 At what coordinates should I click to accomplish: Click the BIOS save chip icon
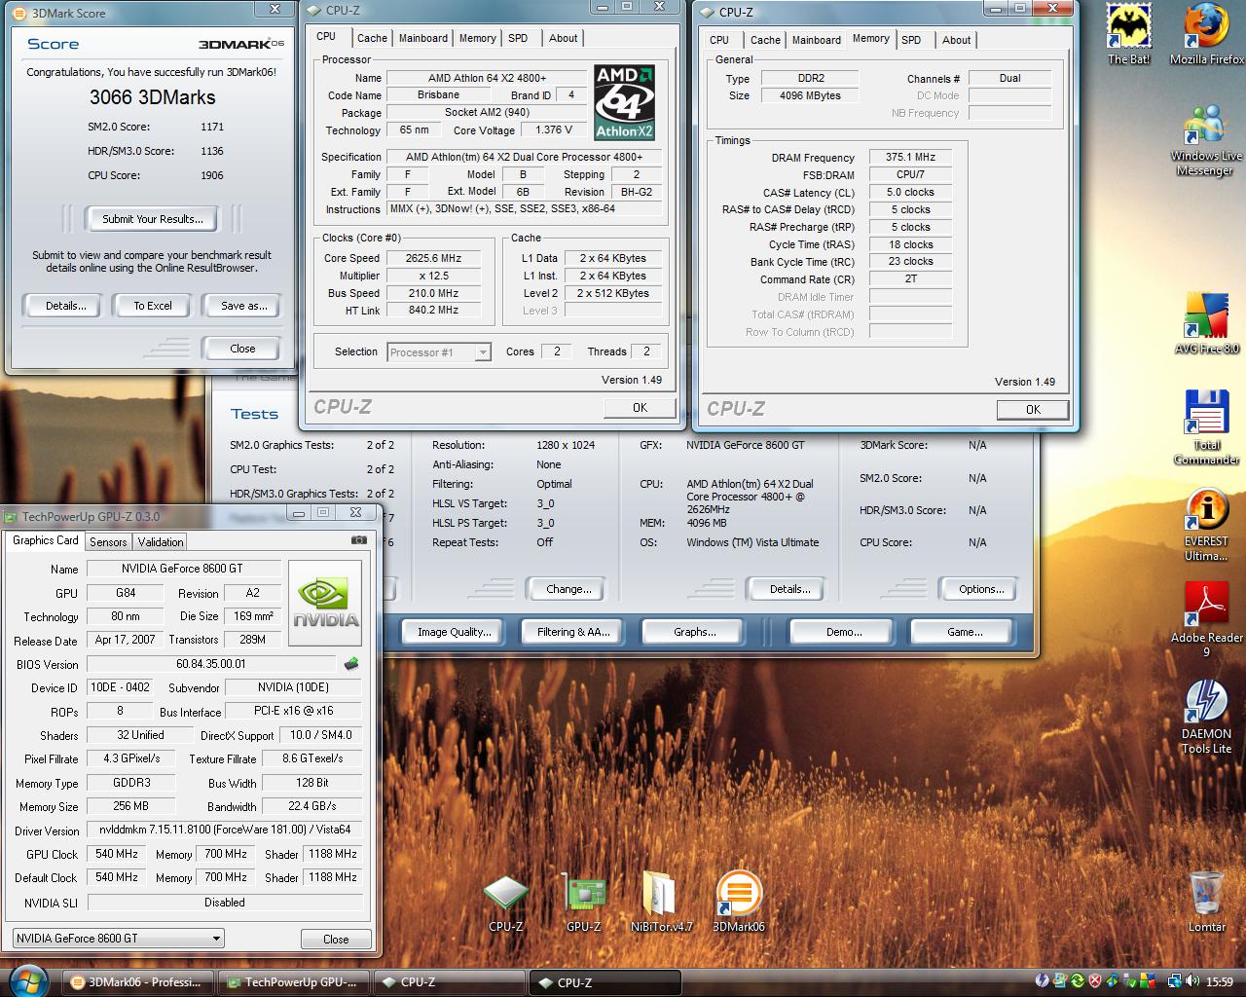tap(351, 664)
